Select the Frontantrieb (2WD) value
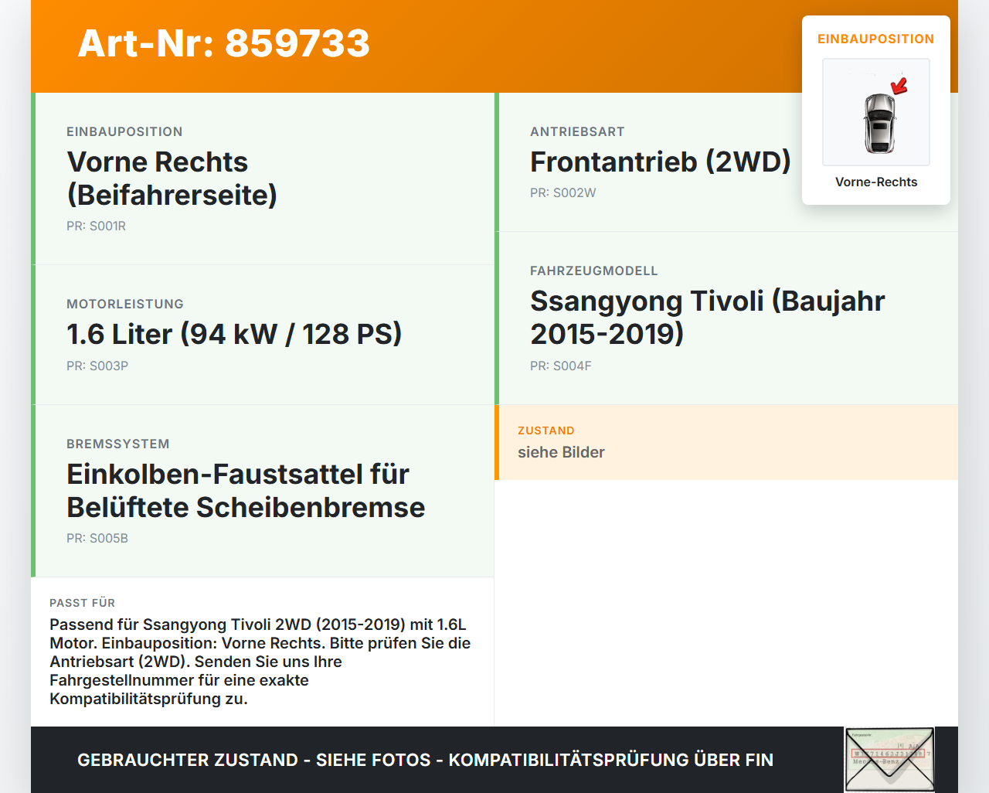The height and width of the screenshot is (793, 989). point(661,162)
